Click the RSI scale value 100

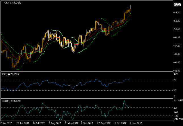point(176,74)
